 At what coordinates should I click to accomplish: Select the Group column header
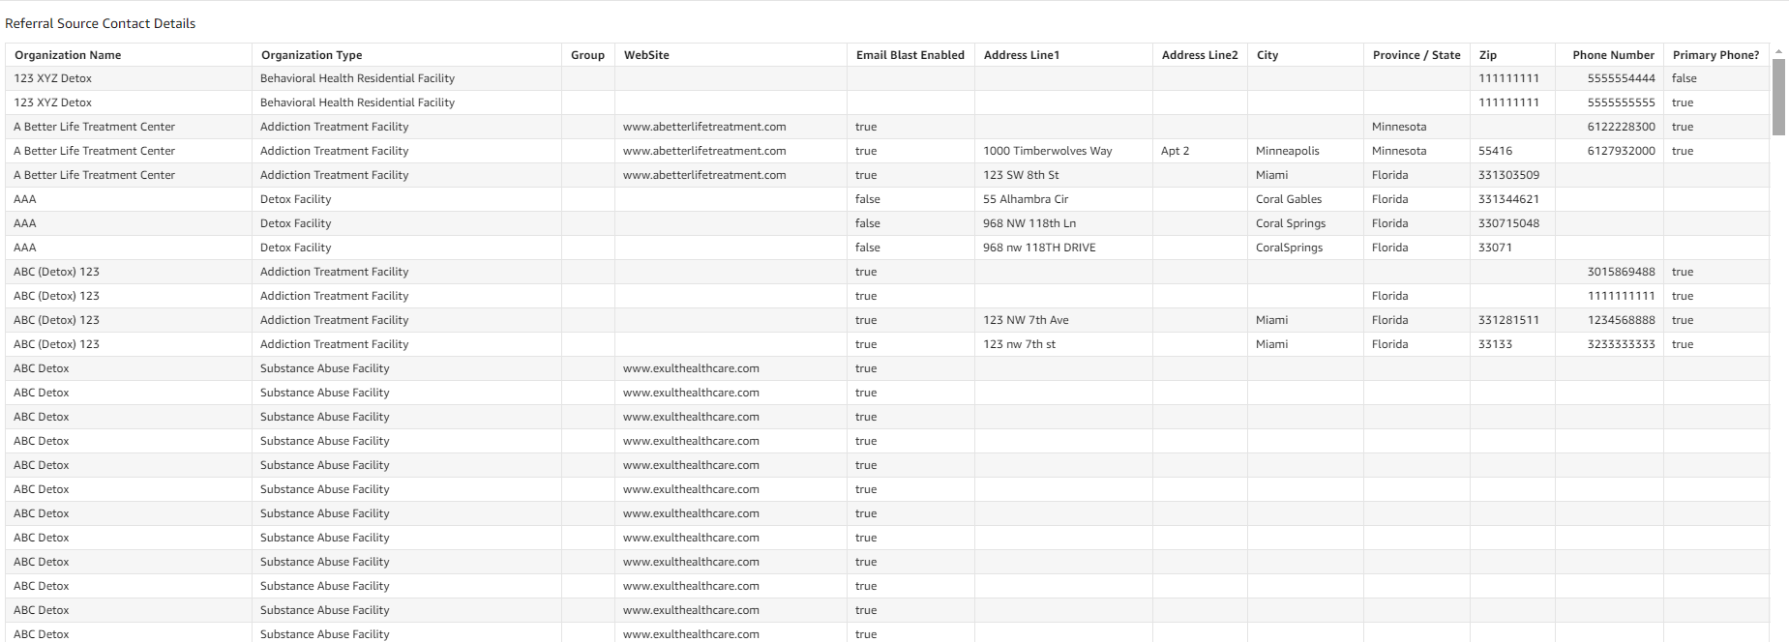click(x=587, y=55)
